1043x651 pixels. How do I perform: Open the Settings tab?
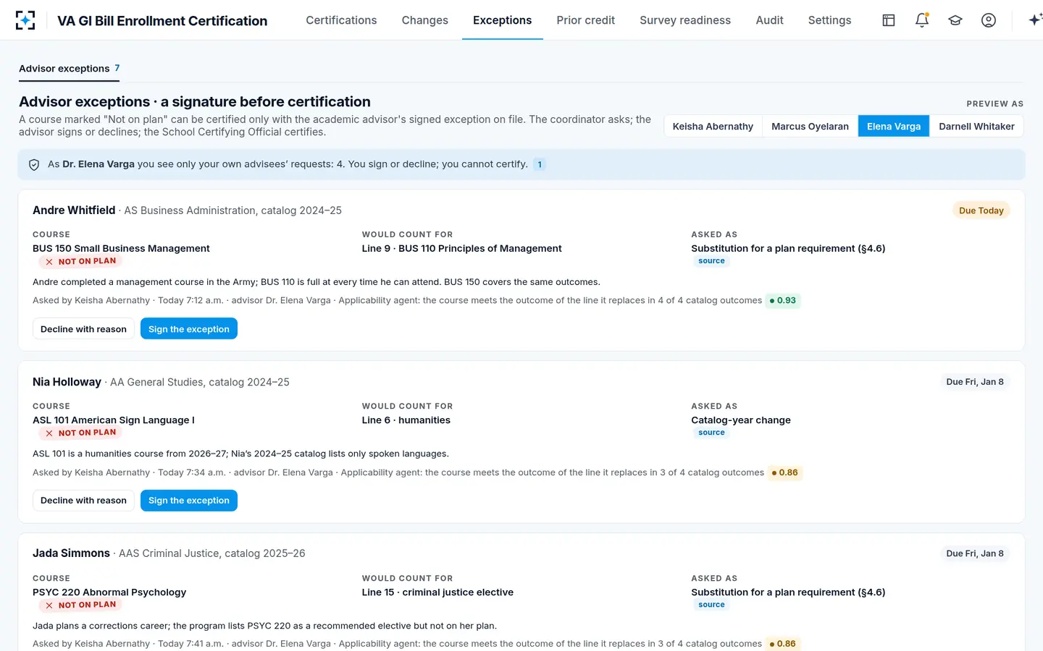[830, 20]
